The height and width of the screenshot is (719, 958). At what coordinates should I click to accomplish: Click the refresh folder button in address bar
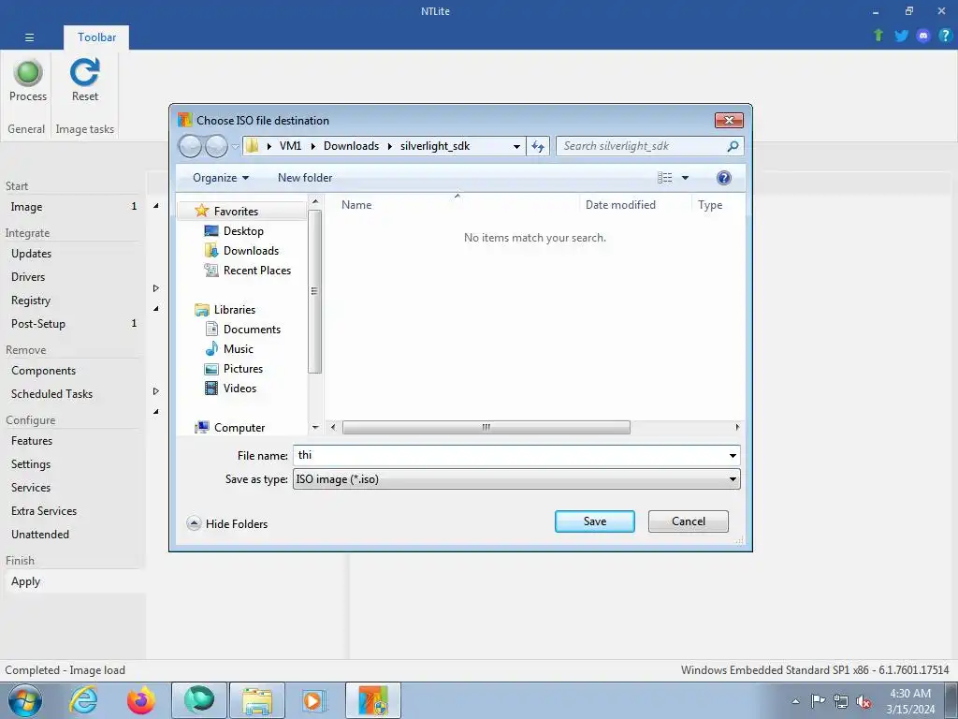538,146
